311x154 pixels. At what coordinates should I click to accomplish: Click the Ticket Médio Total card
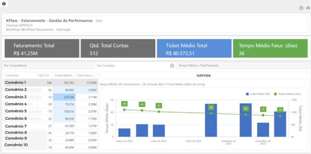pyautogui.click(x=194, y=48)
